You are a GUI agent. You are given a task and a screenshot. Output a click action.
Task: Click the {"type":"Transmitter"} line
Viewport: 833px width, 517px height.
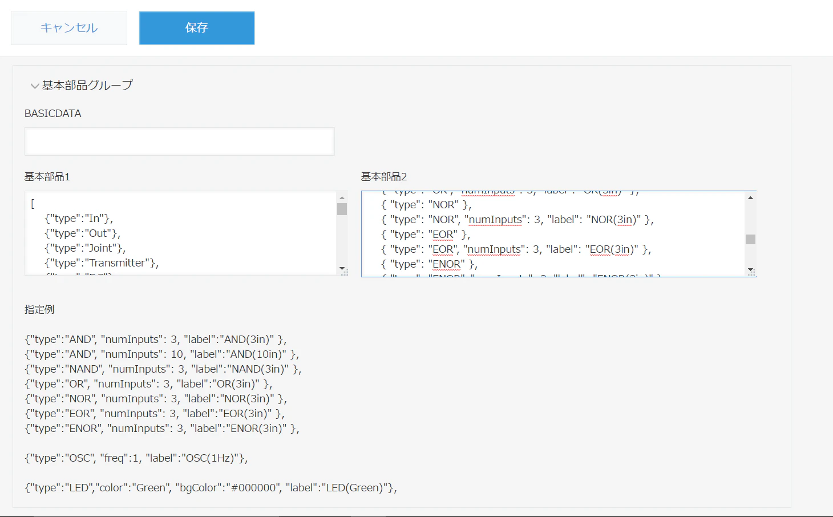click(102, 263)
